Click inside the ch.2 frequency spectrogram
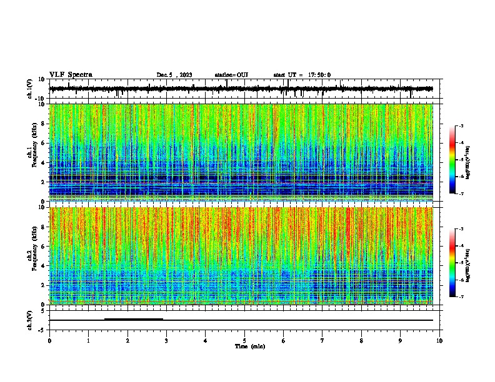 pos(241,256)
